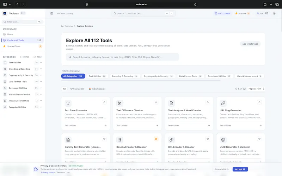Click Essential Only cookie button
Screen dimensions: 282x176
click(x=222, y=169)
